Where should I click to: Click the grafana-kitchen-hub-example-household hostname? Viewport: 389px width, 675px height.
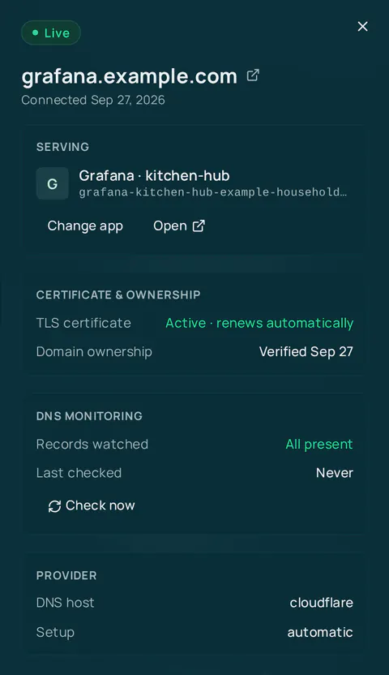(213, 192)
